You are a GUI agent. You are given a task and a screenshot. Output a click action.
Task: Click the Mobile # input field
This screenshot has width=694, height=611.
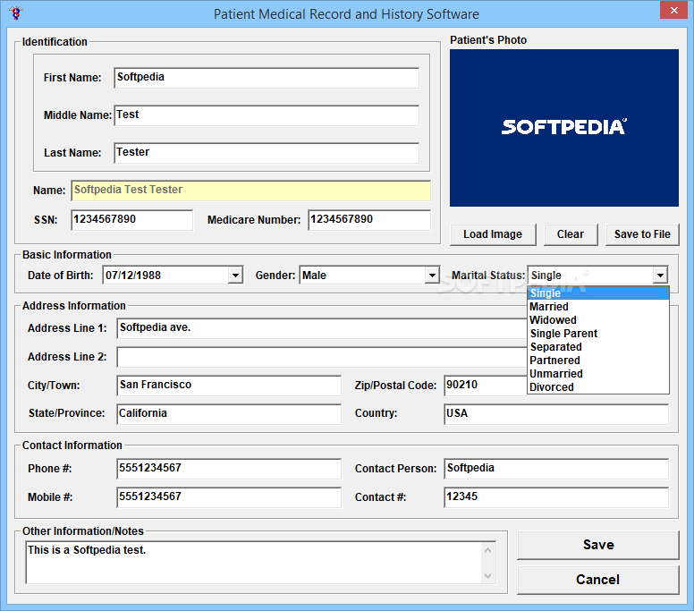(x=229, y=497)
